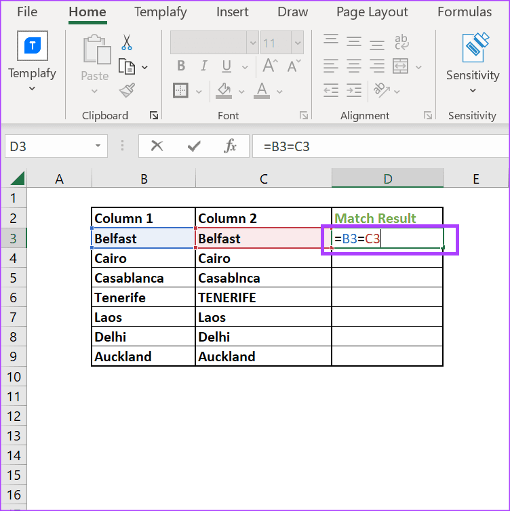The image size is (510, 511).
Task: Toggle Bold formatting
Action: (181, 66)
